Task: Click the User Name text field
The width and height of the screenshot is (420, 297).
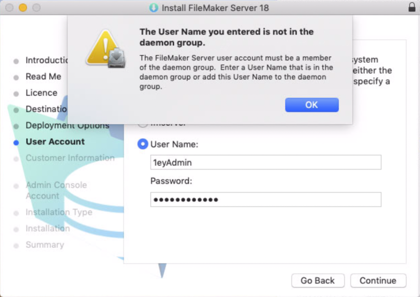Action: click(x=266, y=163)
